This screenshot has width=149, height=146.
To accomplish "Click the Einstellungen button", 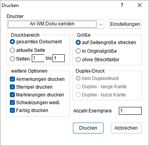I will pos(125,24).
